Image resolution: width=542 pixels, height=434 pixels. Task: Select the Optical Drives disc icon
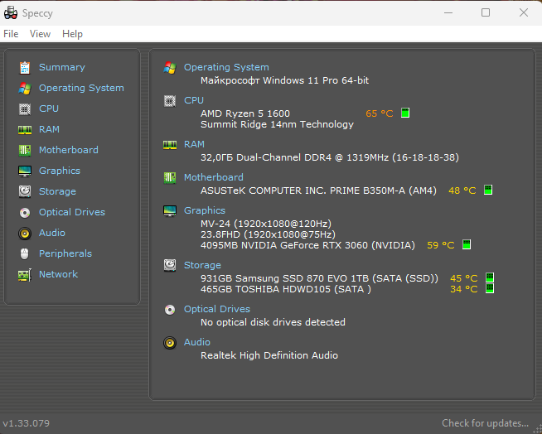[x=24, y=212]
